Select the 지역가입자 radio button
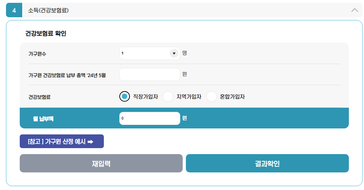 point(168,96)
